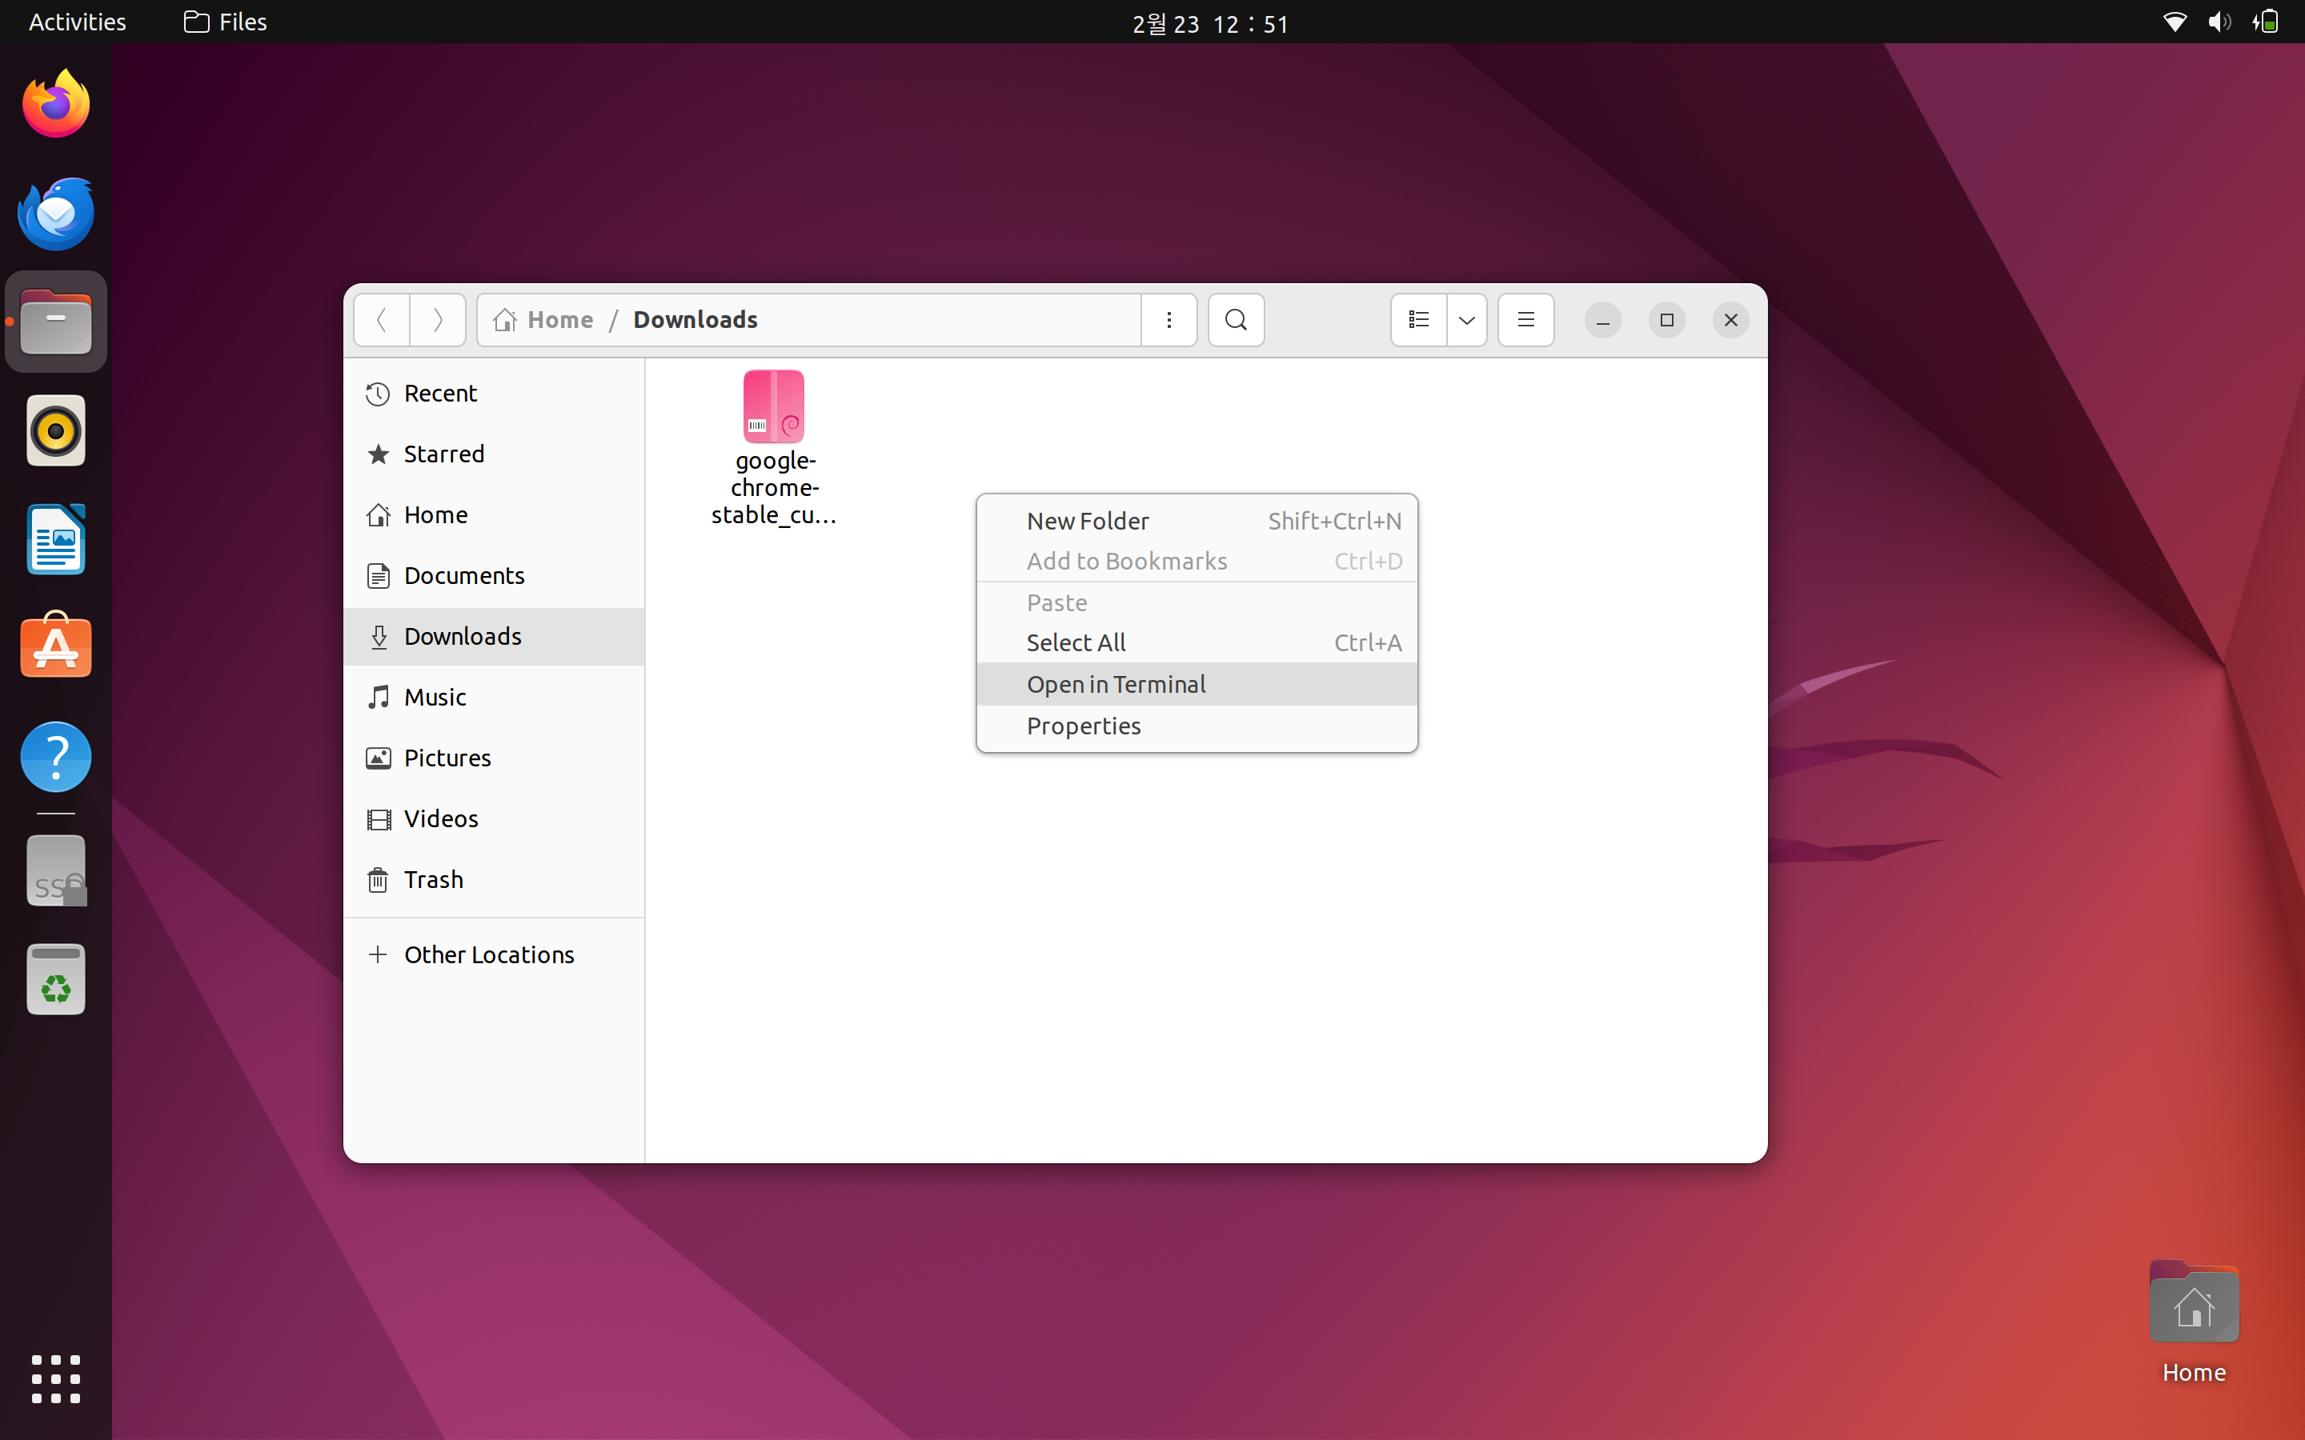2305x1440 pixels.
Task: Launch Firefox from the dock
Action: tap(55, 104)
